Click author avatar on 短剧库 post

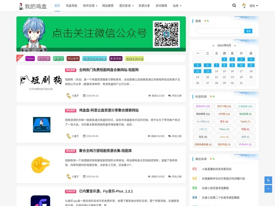[68, 176]
